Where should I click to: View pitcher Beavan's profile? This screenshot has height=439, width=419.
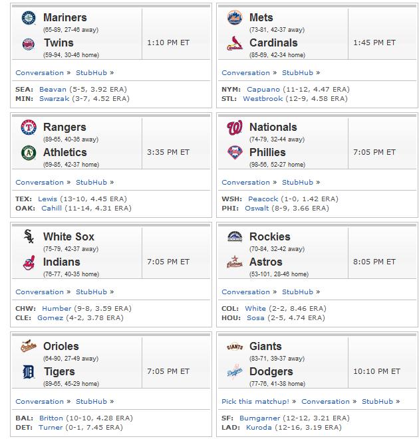click(53, 89)
